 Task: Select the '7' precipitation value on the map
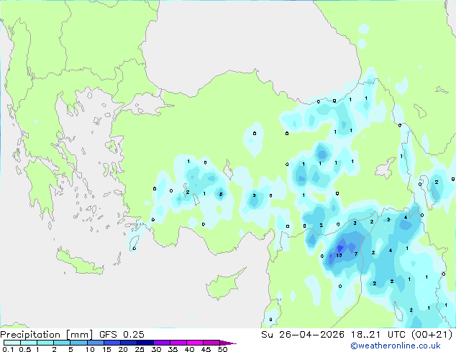[x=356, y=254]
